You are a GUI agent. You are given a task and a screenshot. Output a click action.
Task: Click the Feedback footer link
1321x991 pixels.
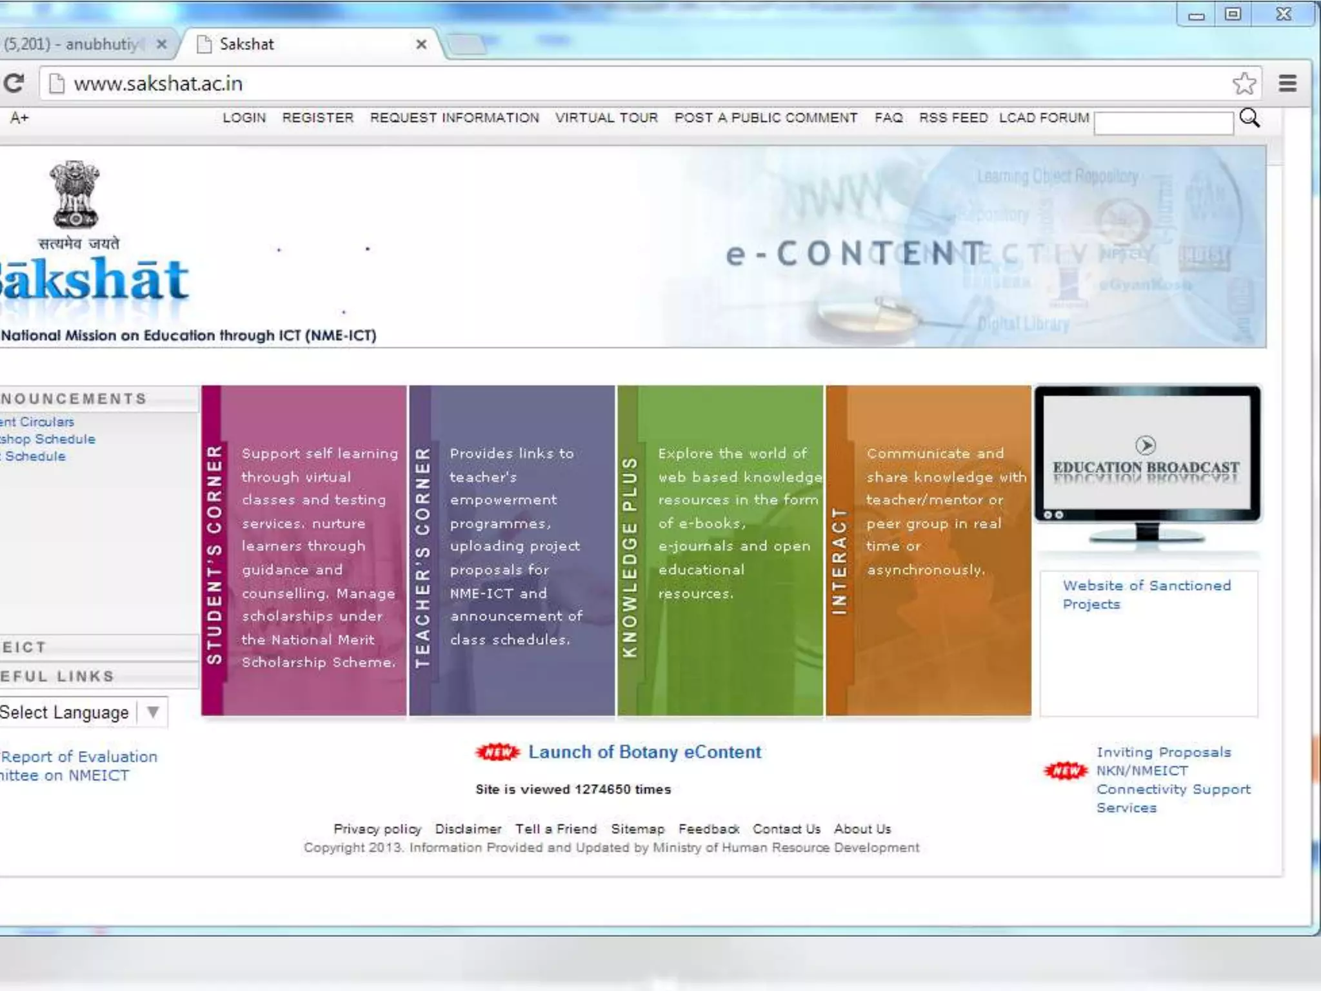pos(708,829)
